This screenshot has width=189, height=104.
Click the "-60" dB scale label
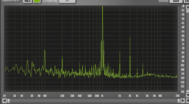tap(183, 36)
